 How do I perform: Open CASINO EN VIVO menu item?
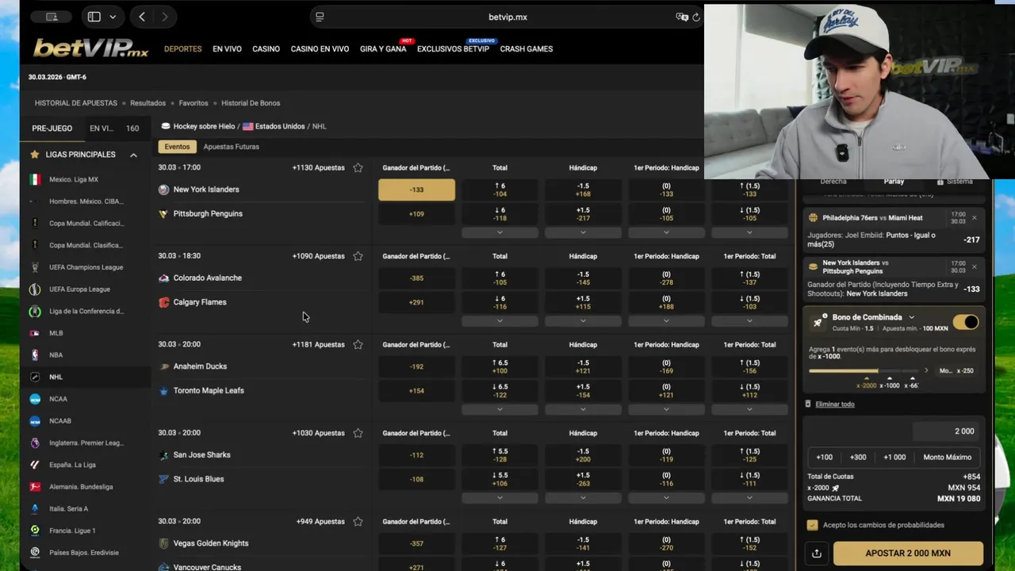pyautogui.click(x=320, y=49)
